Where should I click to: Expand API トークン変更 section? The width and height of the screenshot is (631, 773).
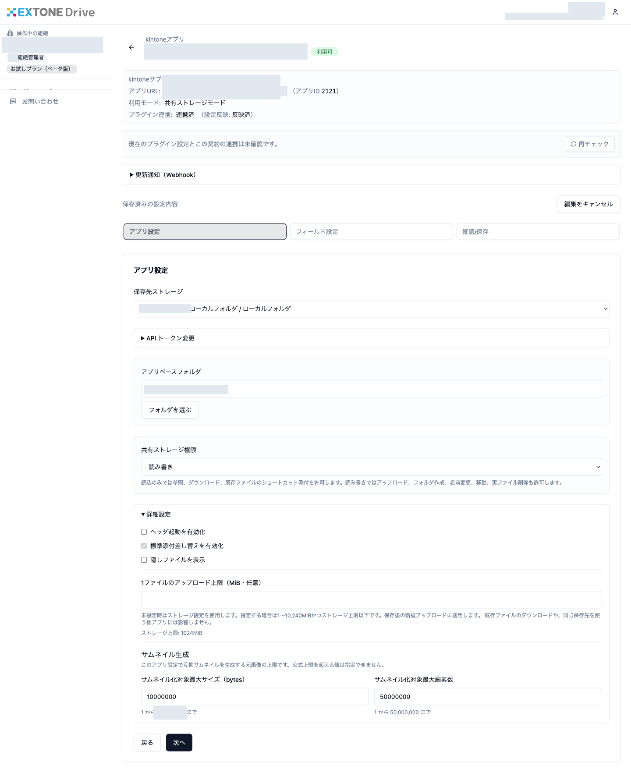click(x=168, y=338)
